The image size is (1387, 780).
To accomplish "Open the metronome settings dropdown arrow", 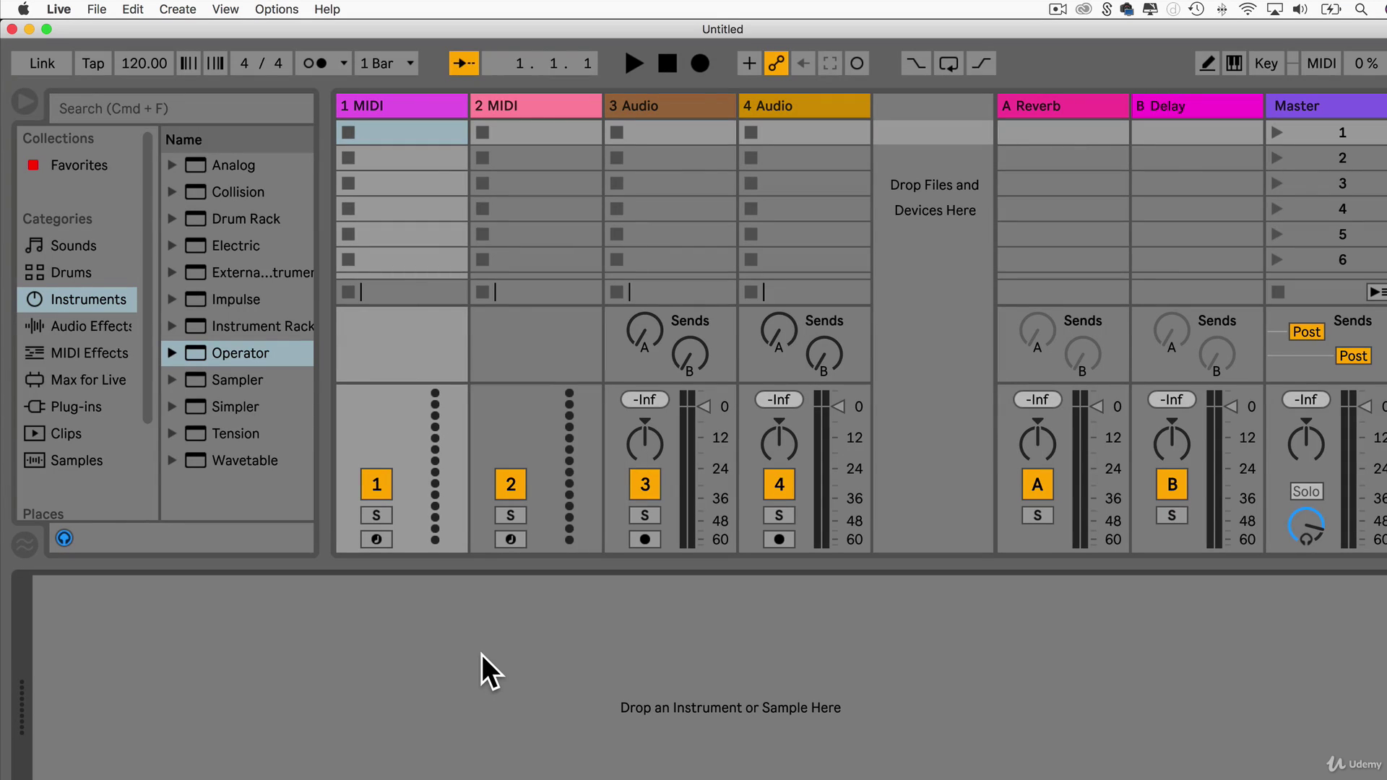I will click(x=344, y=64).
